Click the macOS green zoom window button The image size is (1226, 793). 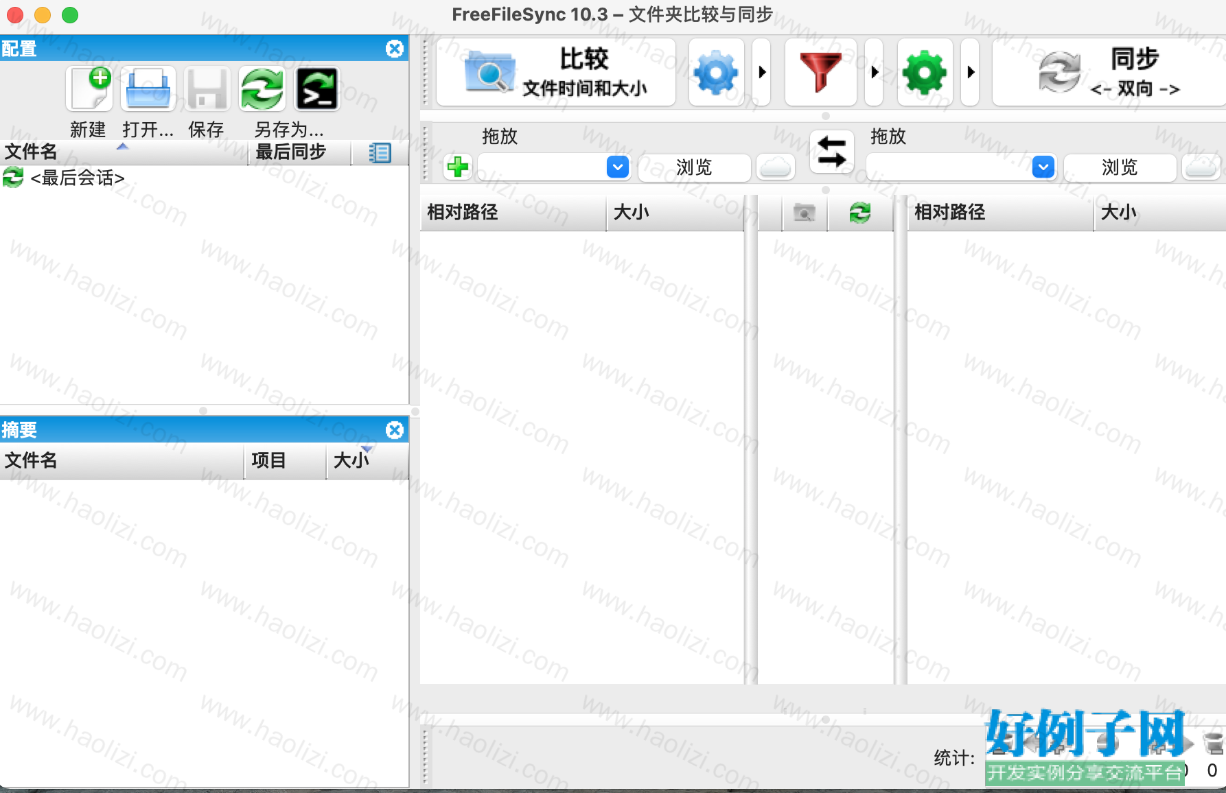(70, 15)
